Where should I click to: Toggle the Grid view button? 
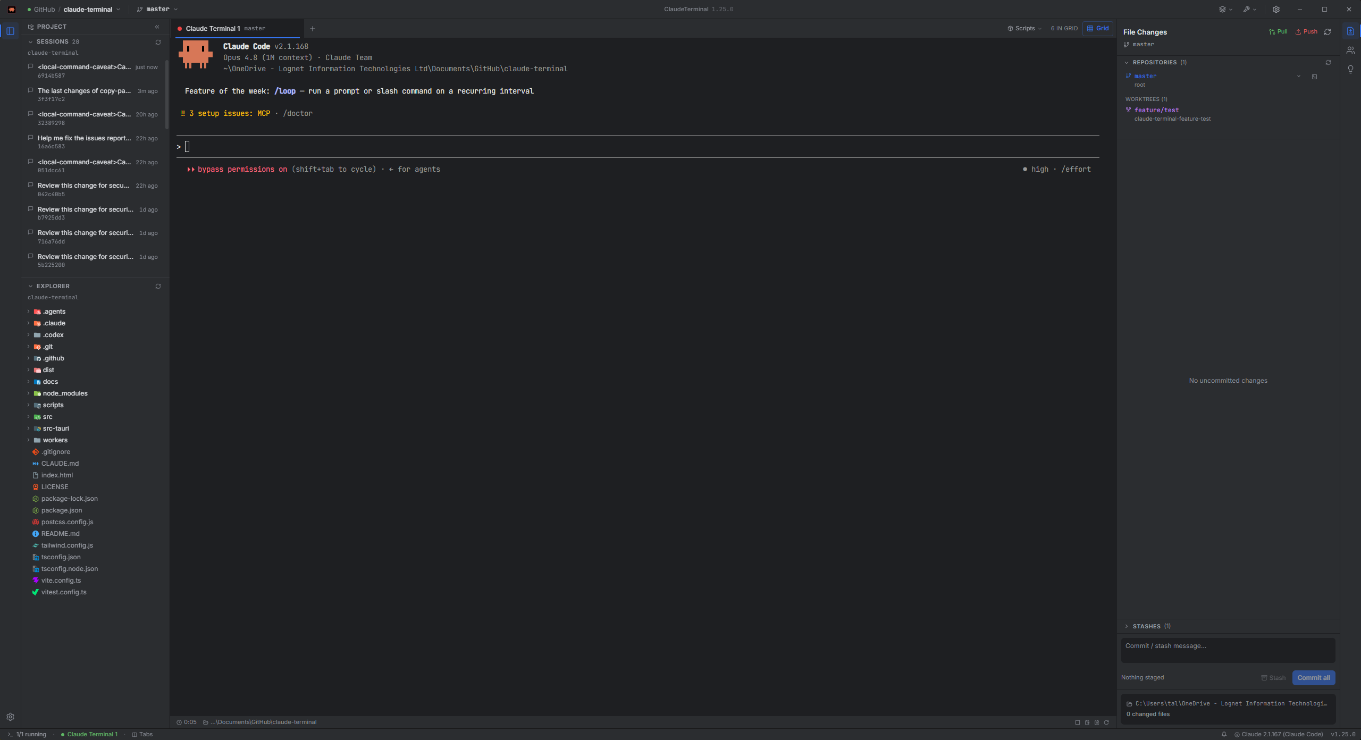pyautogui.click(x=1098, y=29)
